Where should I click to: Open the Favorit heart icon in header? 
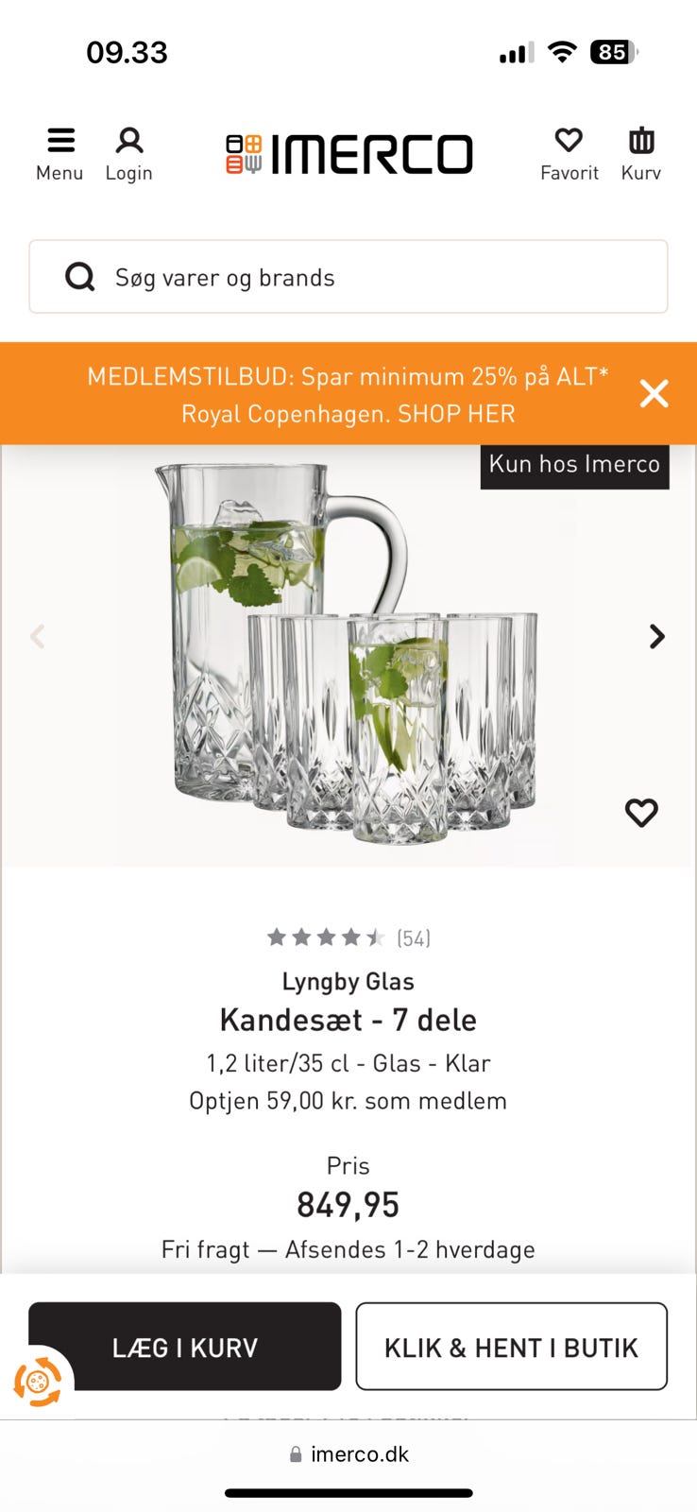coord(569,140)
